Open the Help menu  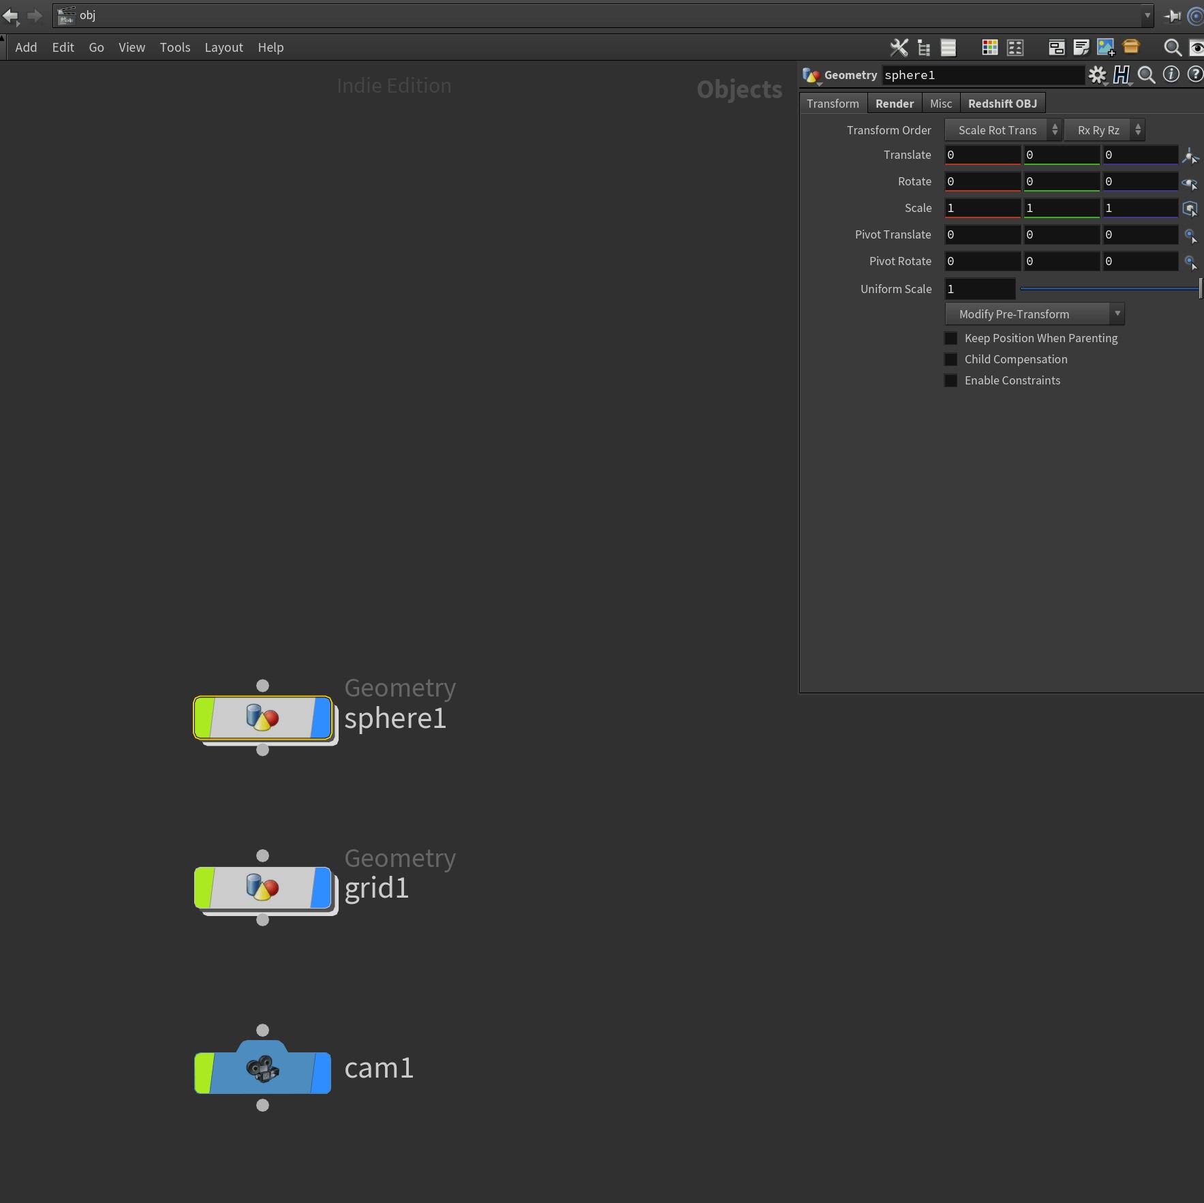[x=271, y=47]
